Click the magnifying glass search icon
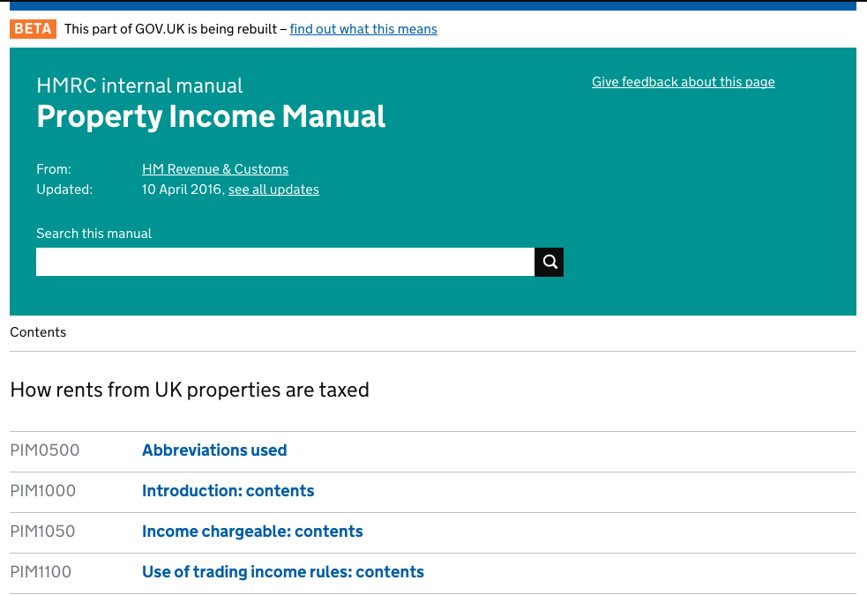 pyautogui.click(x=549, y=262)
